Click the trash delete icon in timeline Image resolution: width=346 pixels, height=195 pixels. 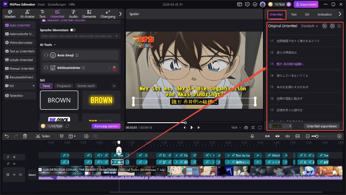(25, 136)
